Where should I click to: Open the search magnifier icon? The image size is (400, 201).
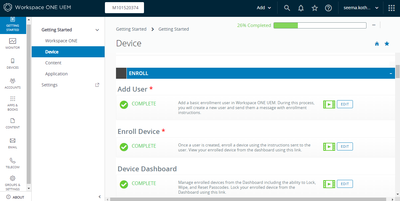coord(287,8)
